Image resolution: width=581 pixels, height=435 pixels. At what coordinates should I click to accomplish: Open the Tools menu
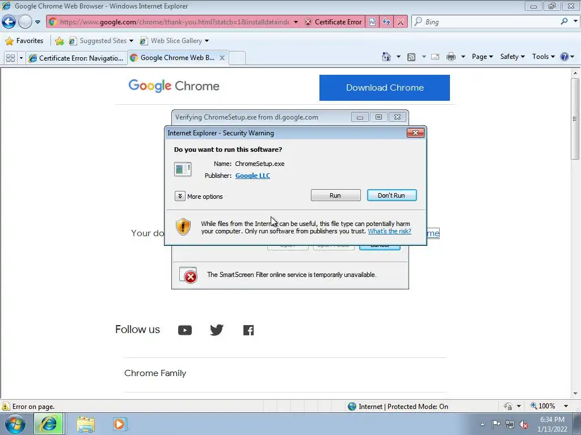(543, 57)
